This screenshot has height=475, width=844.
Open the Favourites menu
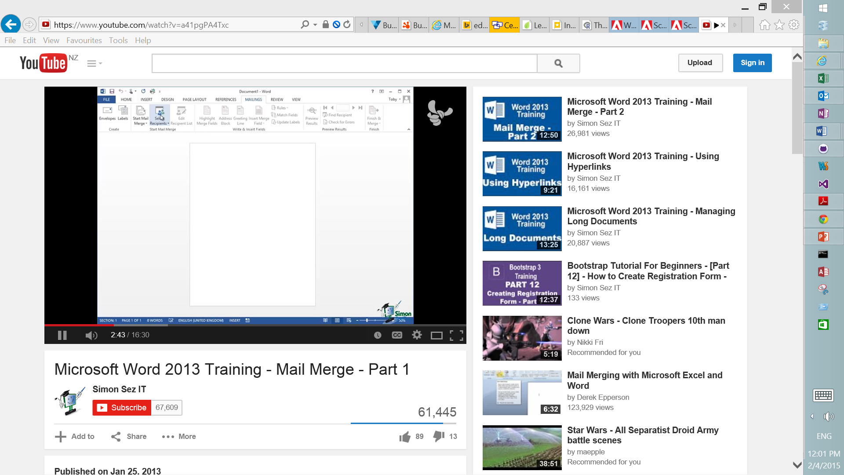tap(84, 40)
